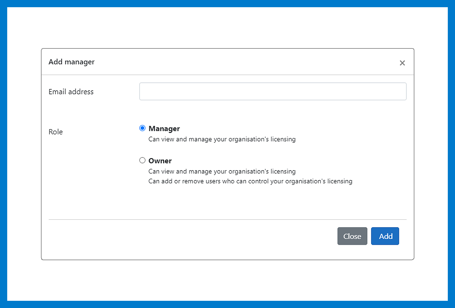Click the white backdrop above the dialog
This screenshot has height=308, width=455.
coord(227,28)
